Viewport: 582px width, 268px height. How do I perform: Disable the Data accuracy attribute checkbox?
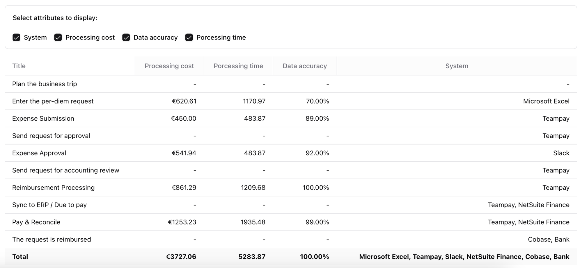point(126,37)
